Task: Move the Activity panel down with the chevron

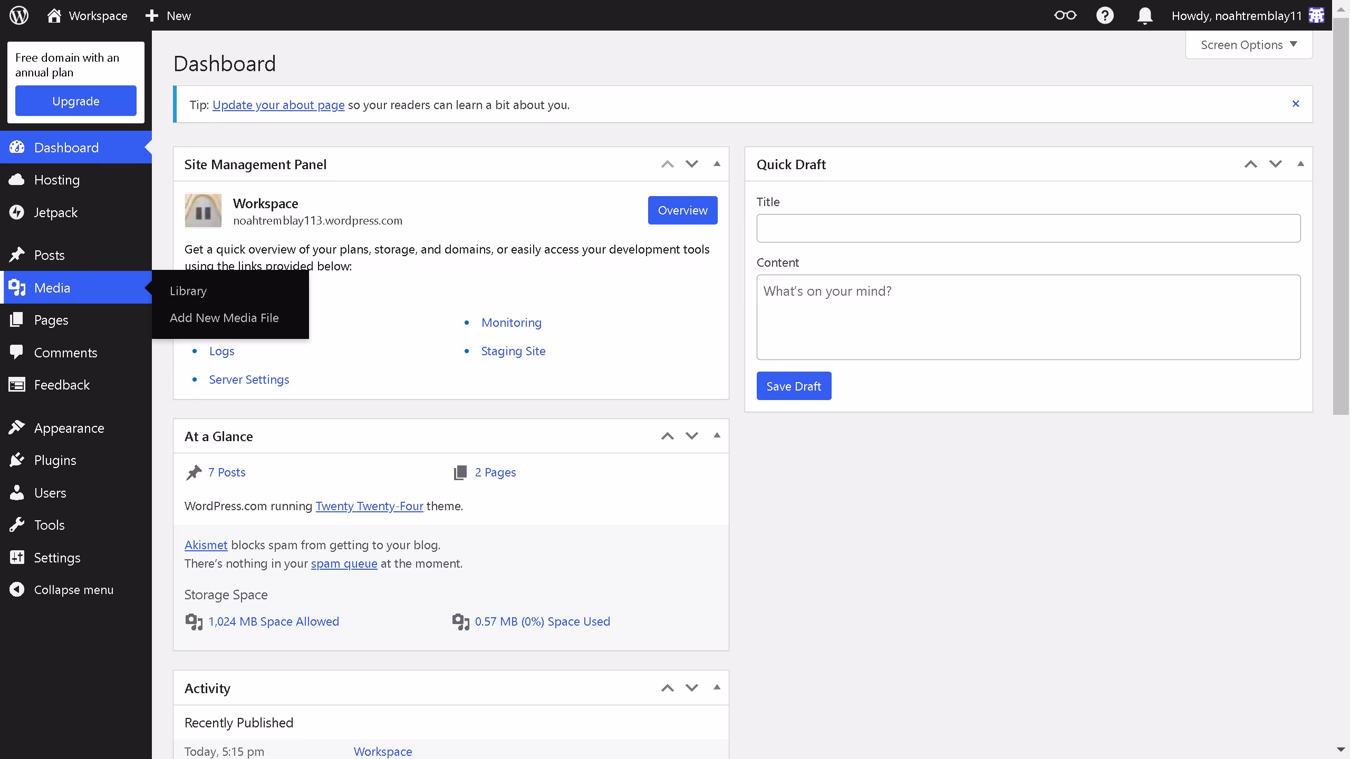Action: pyautogui.click(x=692, y=688)
